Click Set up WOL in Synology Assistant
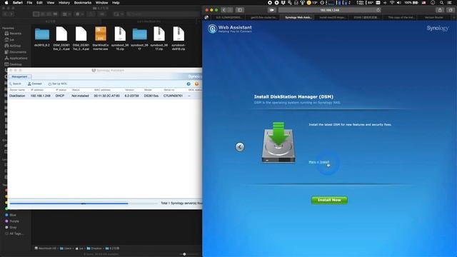This screenshot has height=257, width=457. (57, 84)
